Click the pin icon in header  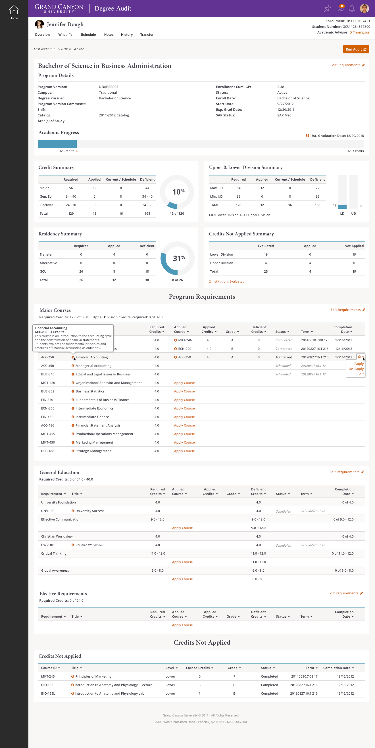tap(327, 9)
